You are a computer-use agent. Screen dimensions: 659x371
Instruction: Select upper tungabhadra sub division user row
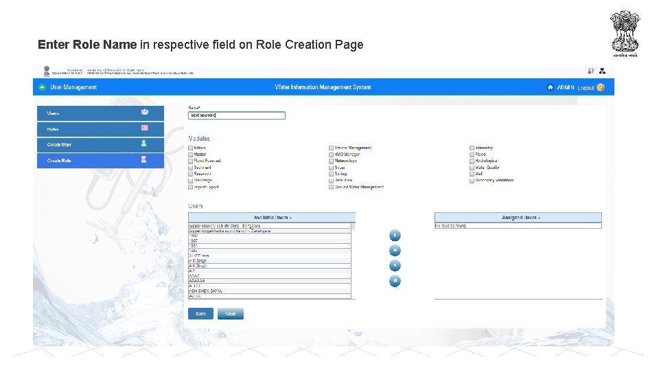(269, 231)
